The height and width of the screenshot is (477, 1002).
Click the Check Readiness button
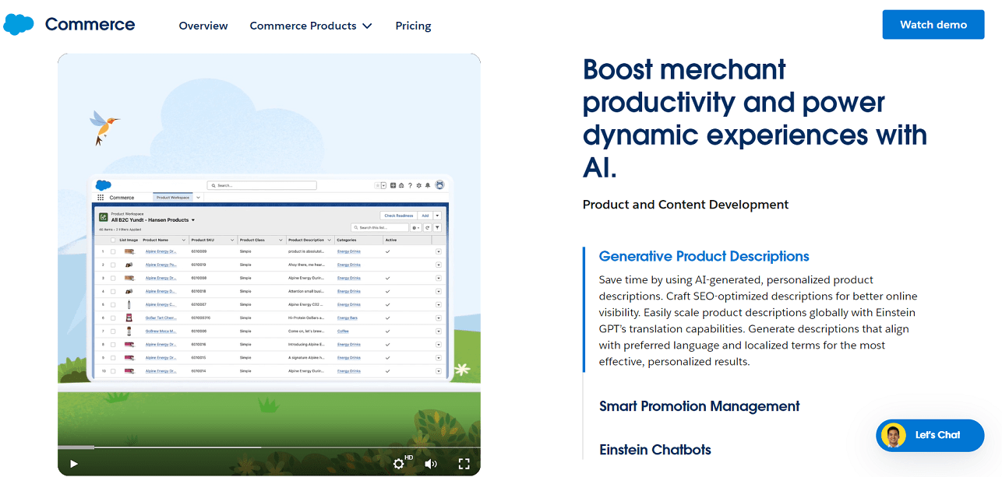click(x=399, y=216)
